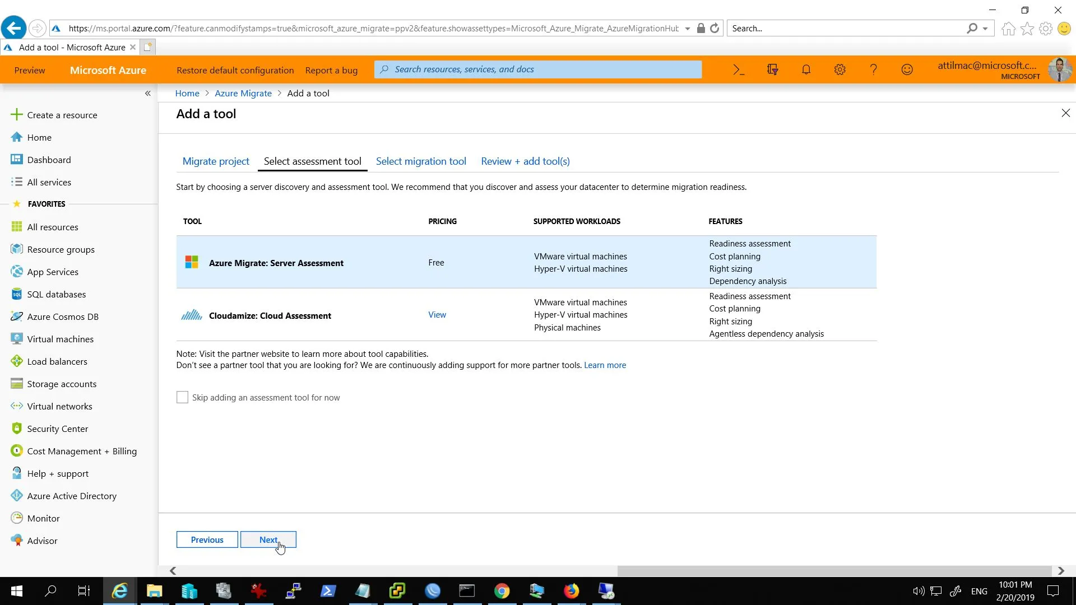Open Resource groups
The image size is (1076, 605).
[61, 249]
